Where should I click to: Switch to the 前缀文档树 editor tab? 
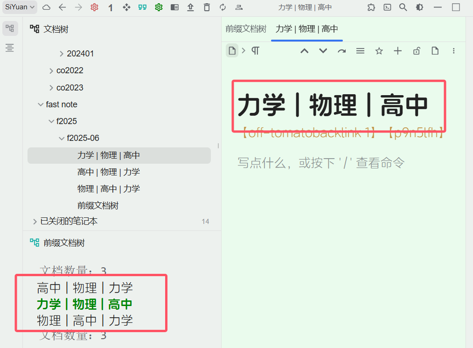tap(246, 29)
